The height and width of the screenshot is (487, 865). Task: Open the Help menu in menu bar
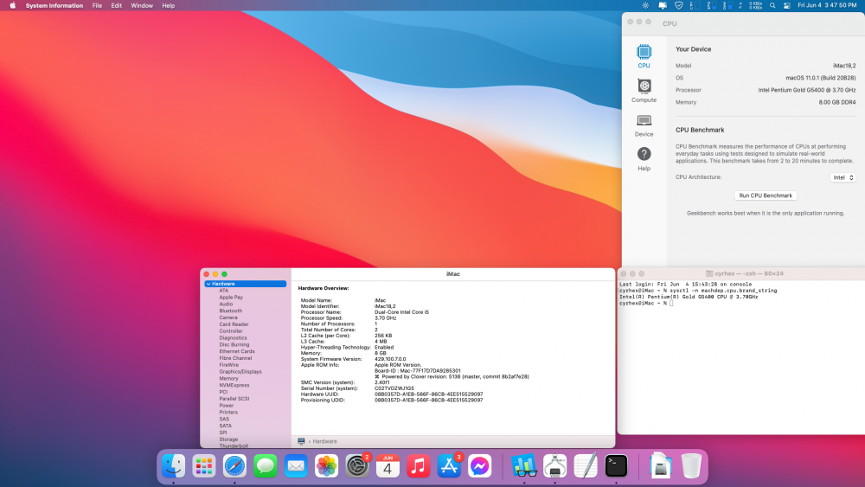coord(169,5)
